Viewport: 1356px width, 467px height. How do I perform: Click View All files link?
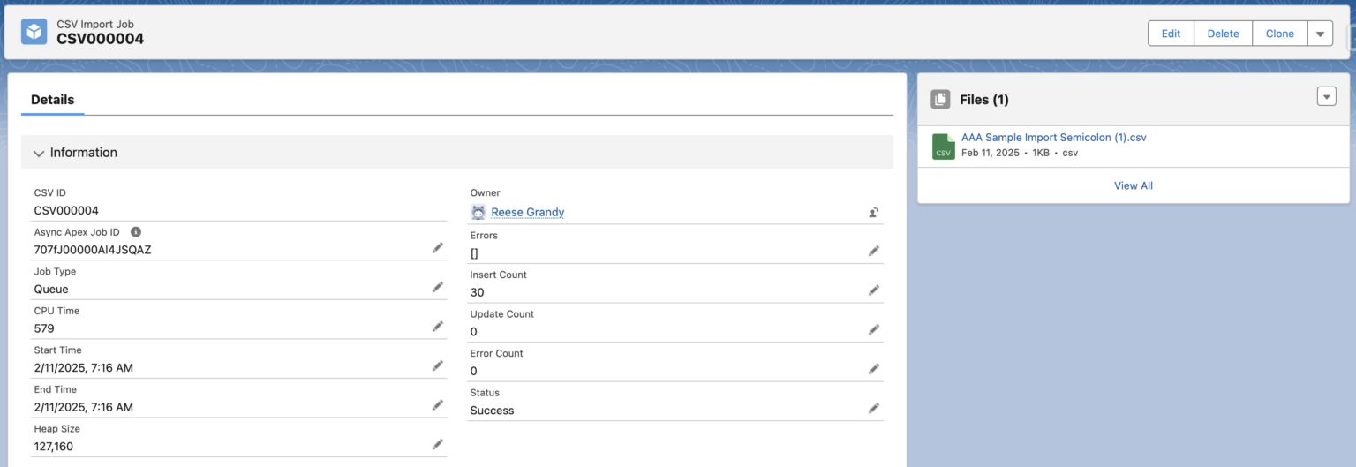(1134, 185)
